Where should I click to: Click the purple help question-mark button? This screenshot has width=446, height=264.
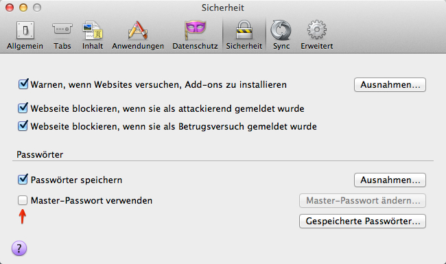click(19, 248)
